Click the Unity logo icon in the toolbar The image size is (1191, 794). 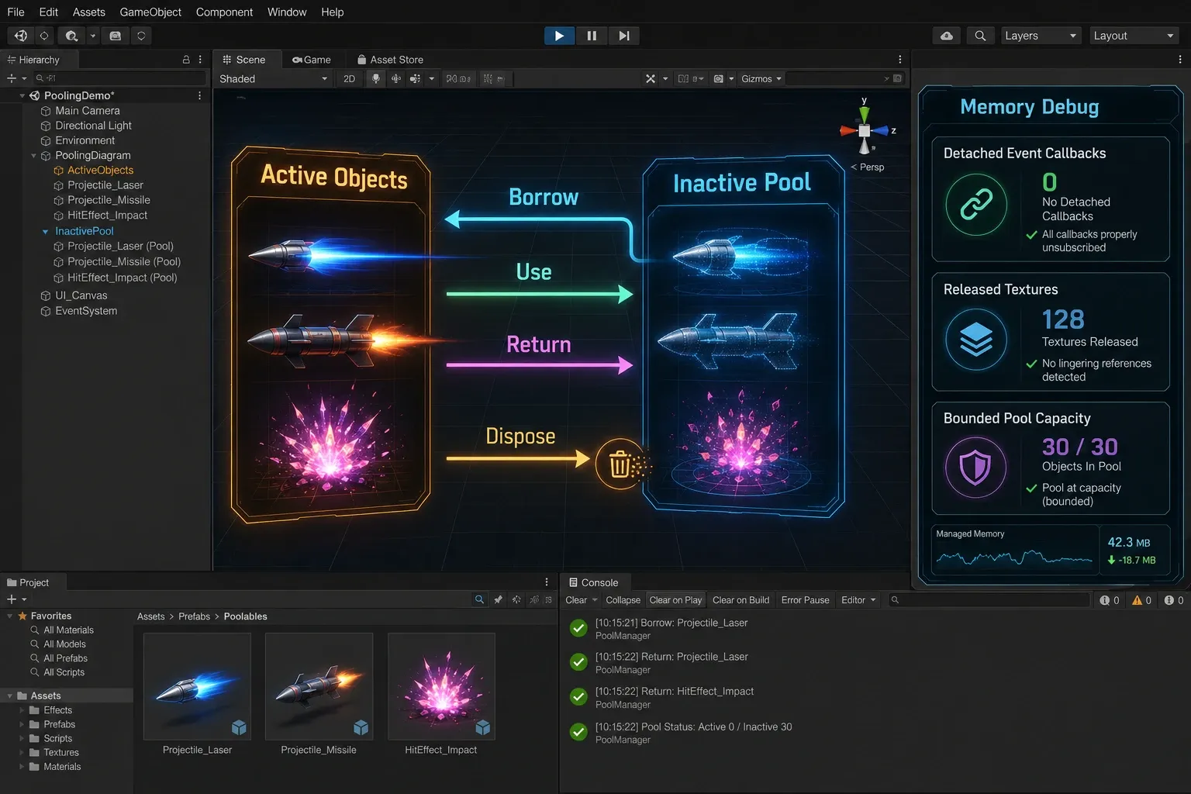click(x=21, y=36)
